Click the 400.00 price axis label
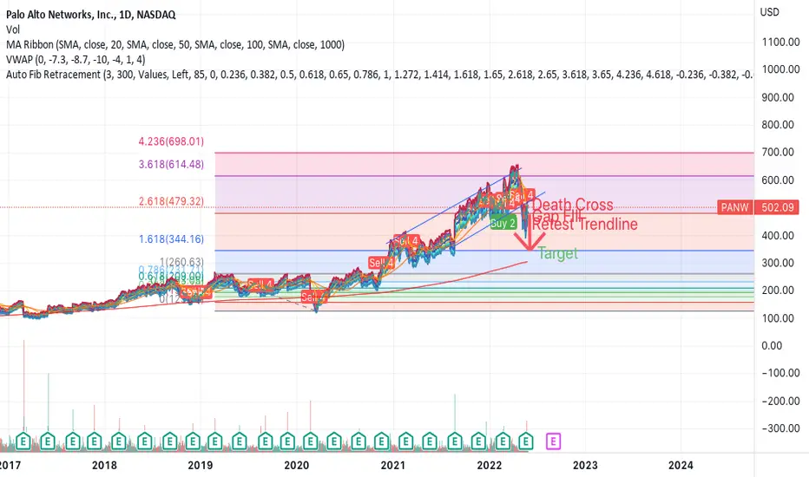Image resolution: width=809 pixels, height=477 pixels. coord(778,236)
